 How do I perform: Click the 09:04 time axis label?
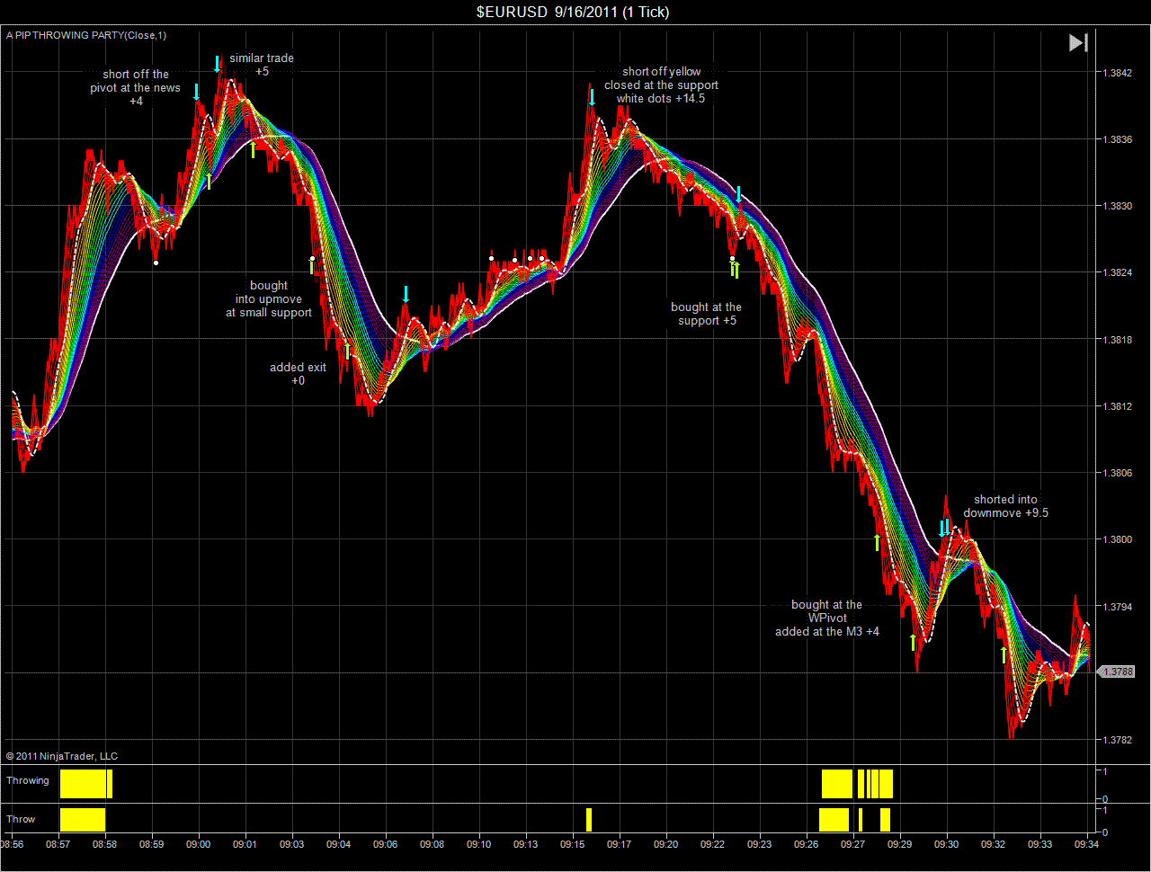click(338, 844)
